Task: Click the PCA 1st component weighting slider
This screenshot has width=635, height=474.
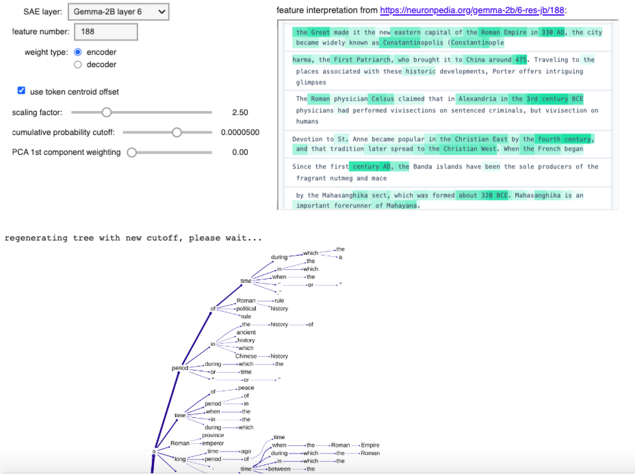Action: point(132,152)
